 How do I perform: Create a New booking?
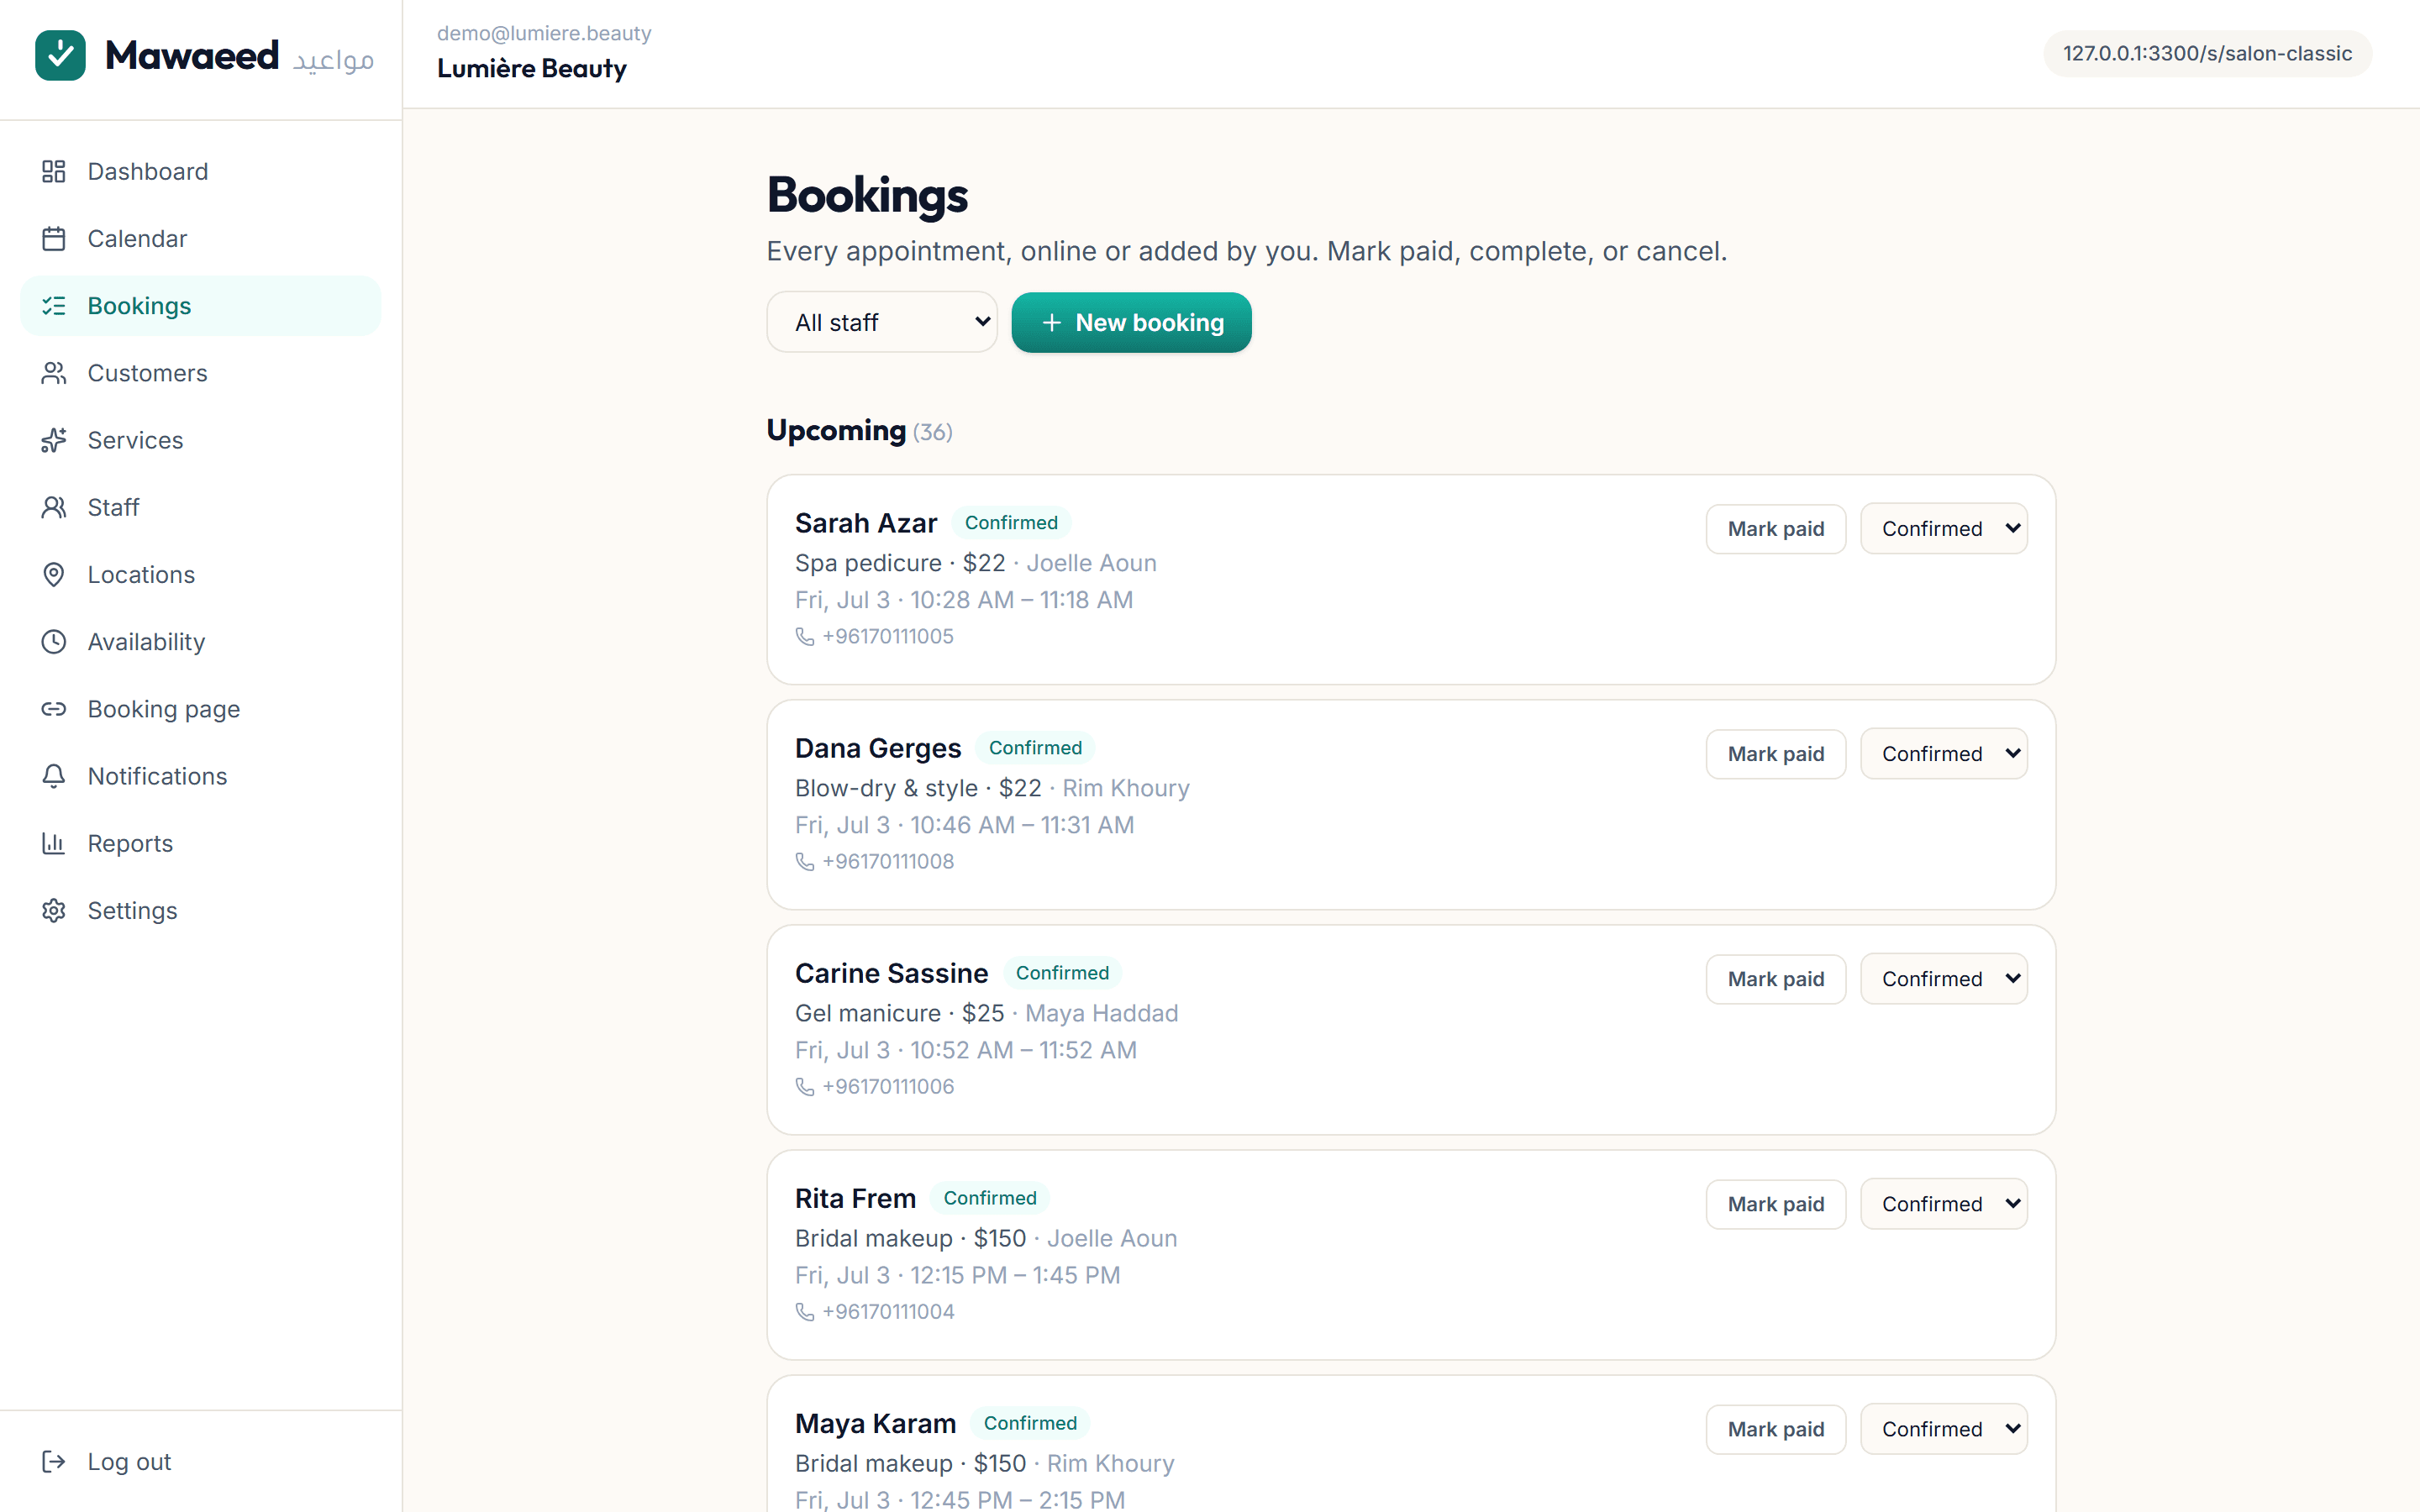click(x=1131, y=322)
